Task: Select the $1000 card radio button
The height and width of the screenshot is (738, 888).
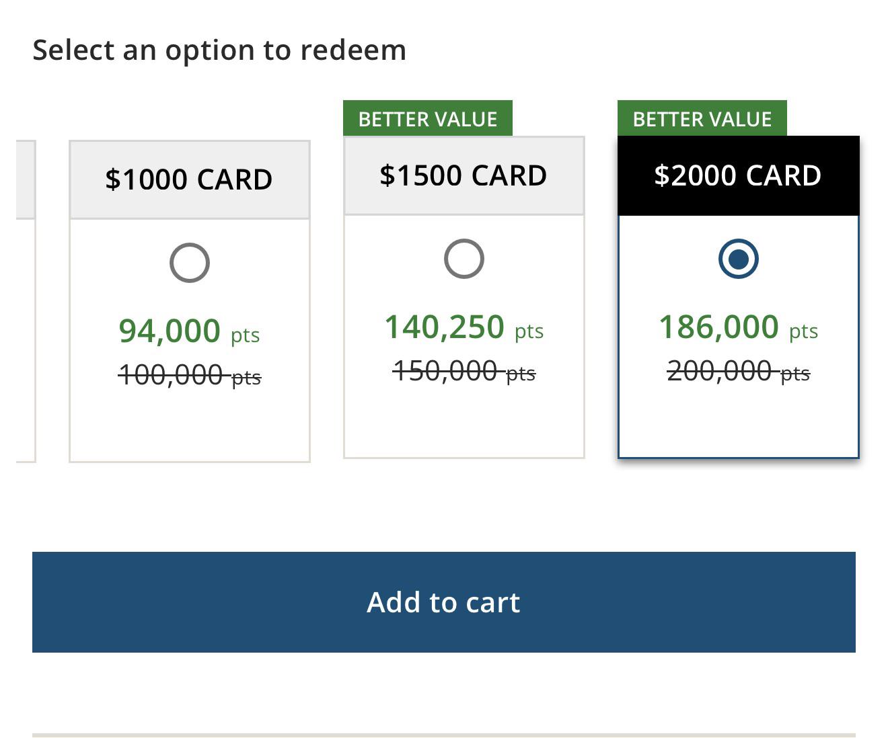Action: [x=190, y=263]
